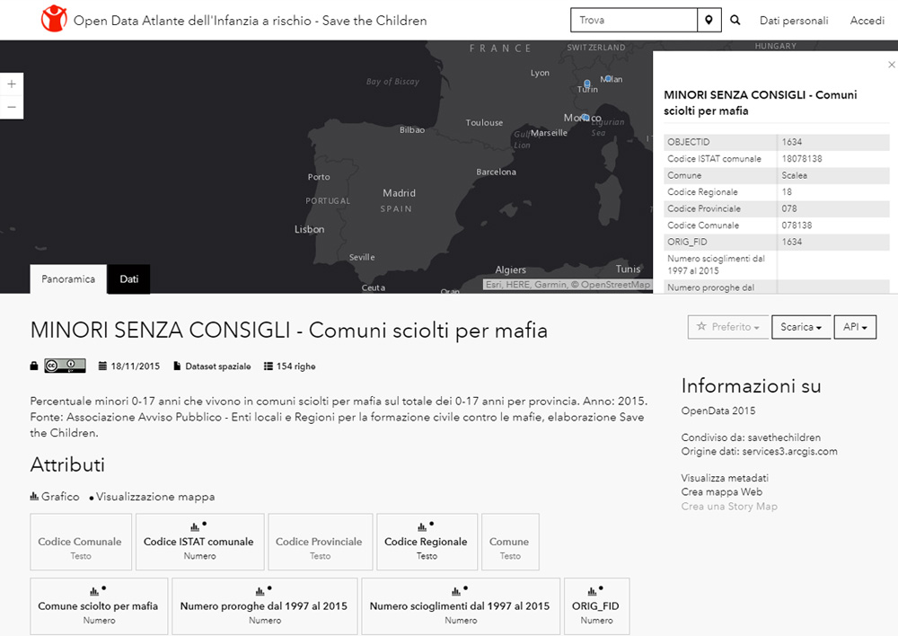Click the Madrid label on the map
This screenshot has width=898, height=636.
click(400, 193)
